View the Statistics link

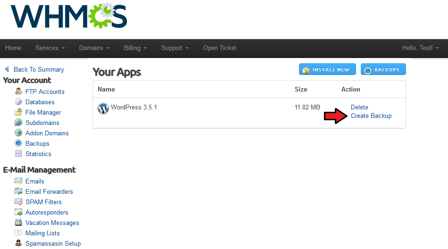pos(38,154)
